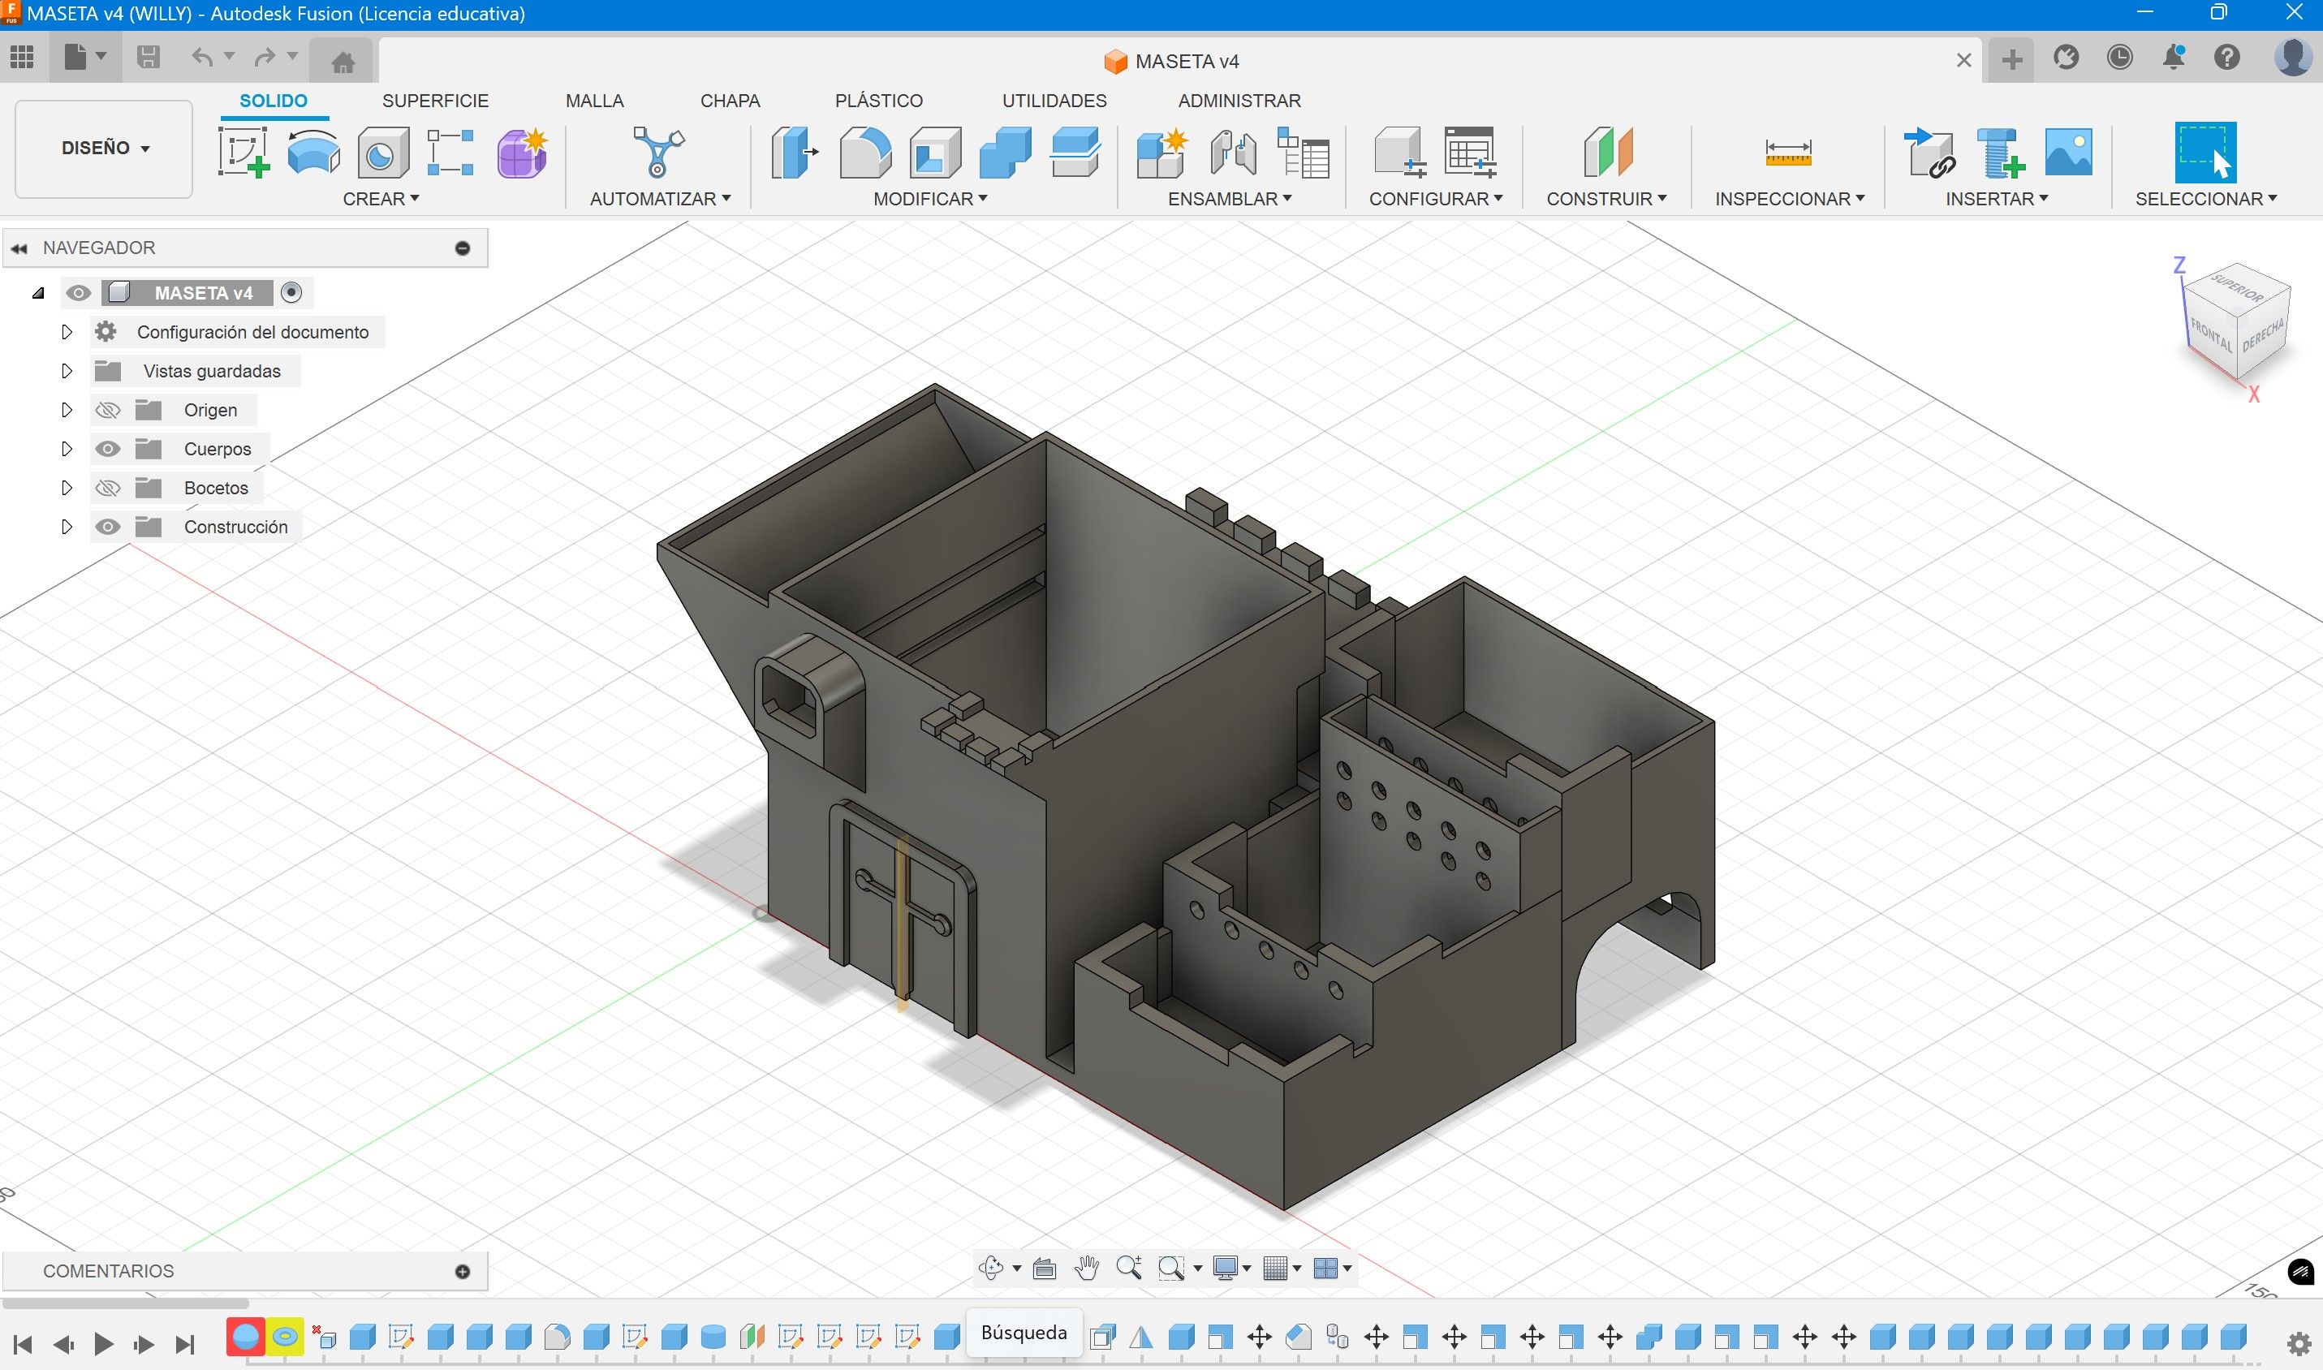Select the Fillet tool in Modificar
This screenshot has width=2323, height=1370.
pyautogui.click(x=865, y=153)
